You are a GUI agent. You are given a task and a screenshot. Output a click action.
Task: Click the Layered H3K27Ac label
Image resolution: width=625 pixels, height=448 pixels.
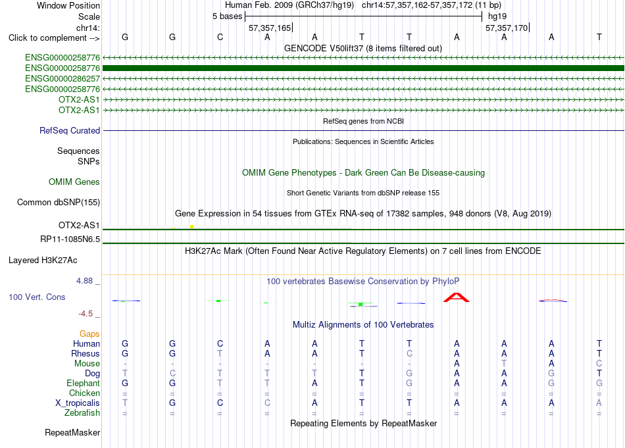pos(43,261)
